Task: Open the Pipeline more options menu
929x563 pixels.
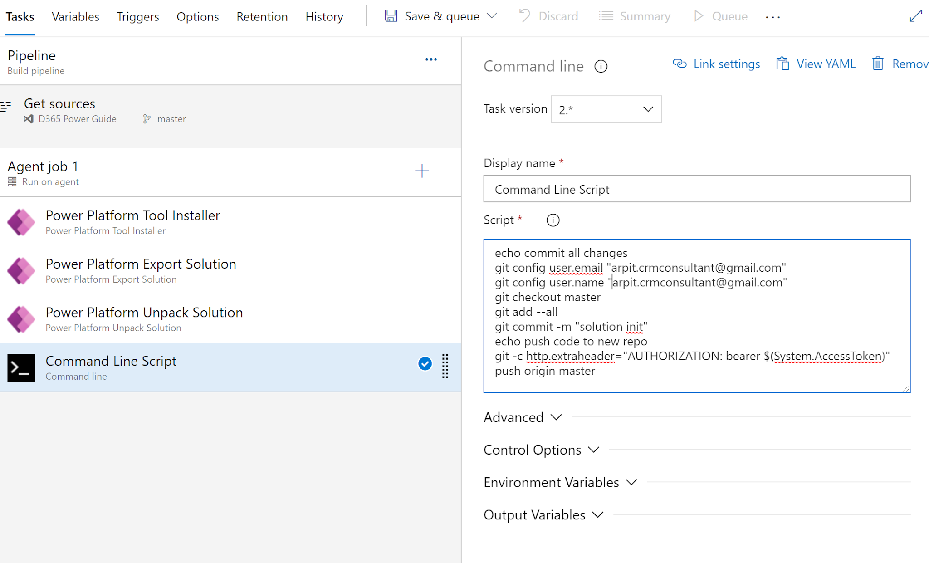Action: tap(431, 59)
